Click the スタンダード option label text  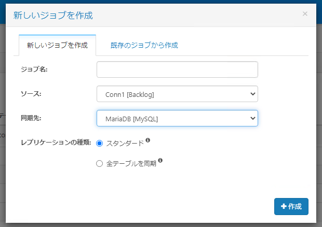tap(125, 143)
